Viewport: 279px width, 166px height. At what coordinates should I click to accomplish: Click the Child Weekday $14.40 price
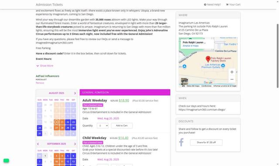click(123, 138)
